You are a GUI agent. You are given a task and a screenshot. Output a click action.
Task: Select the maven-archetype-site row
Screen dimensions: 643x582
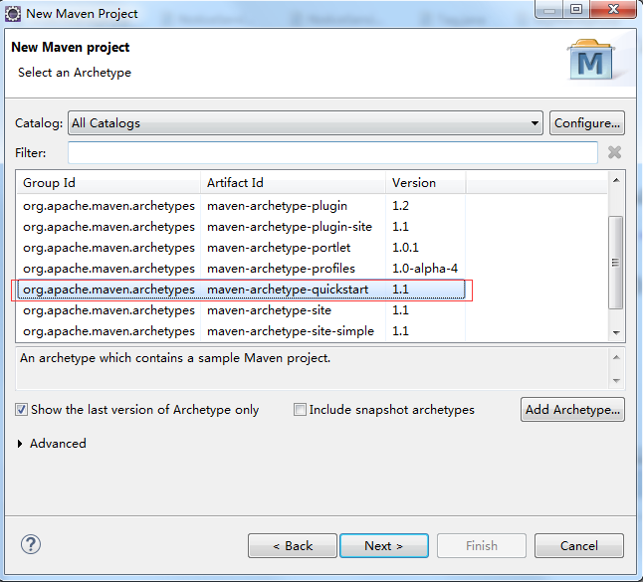pos(241,310)
